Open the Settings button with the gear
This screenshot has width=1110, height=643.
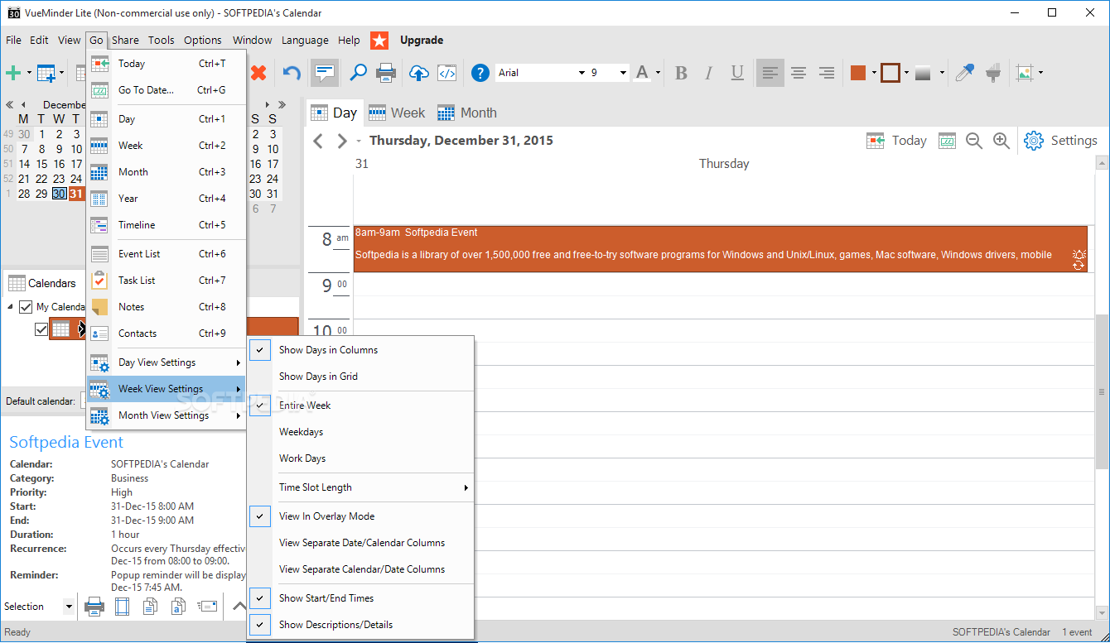pos(1061,141)
